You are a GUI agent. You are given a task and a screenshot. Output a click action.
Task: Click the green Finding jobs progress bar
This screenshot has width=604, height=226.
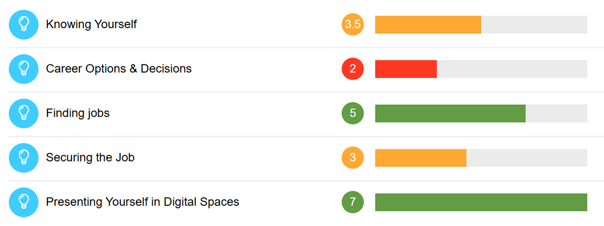pyautogui.click(x=481, y=113)
